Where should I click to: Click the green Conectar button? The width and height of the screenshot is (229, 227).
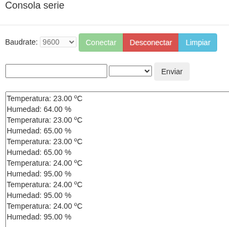pyautogui.click(x=101, y=42)
